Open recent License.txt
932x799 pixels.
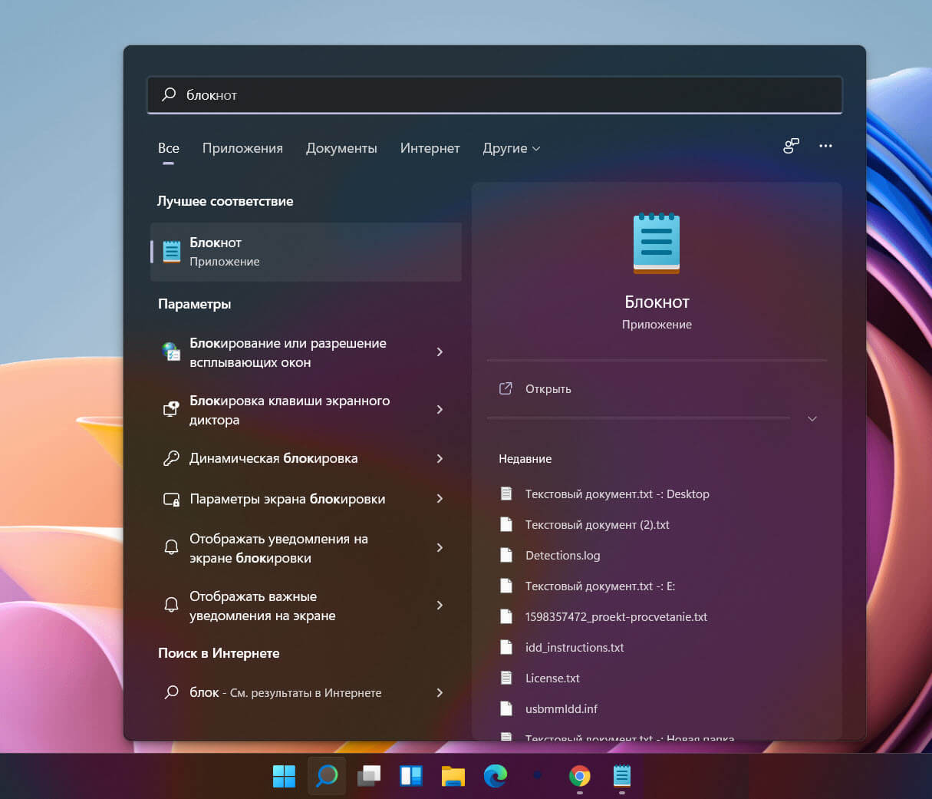tap(552, 678)
